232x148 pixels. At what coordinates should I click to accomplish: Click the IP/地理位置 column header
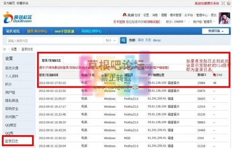coord(156,75)
